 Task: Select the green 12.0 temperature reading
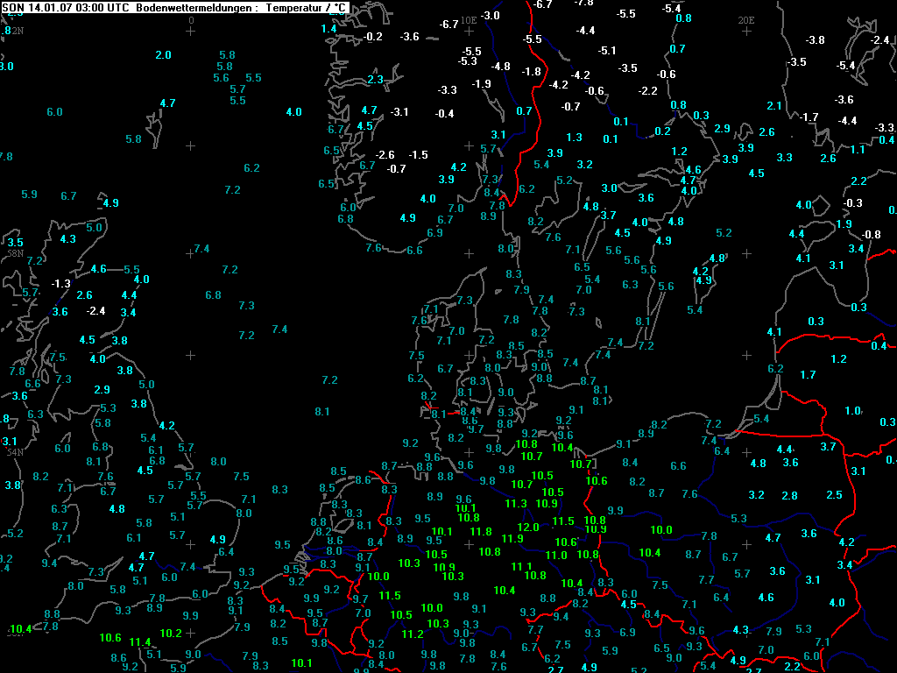click(x=528, y=528)
